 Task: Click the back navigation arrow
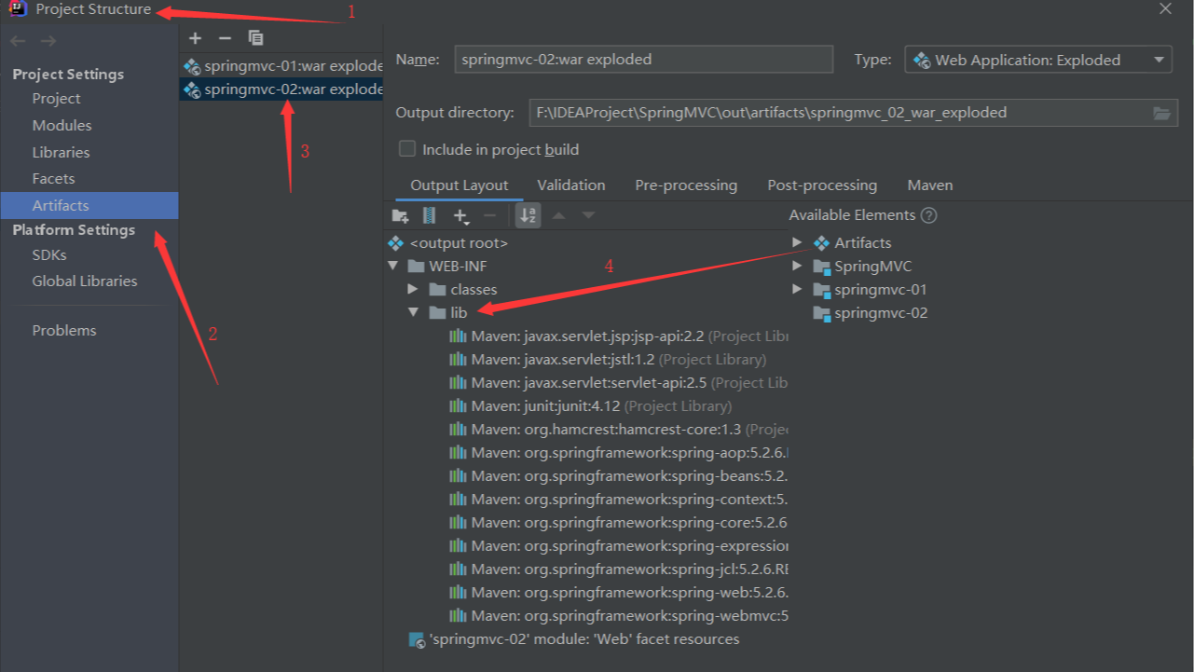[18, 41]
